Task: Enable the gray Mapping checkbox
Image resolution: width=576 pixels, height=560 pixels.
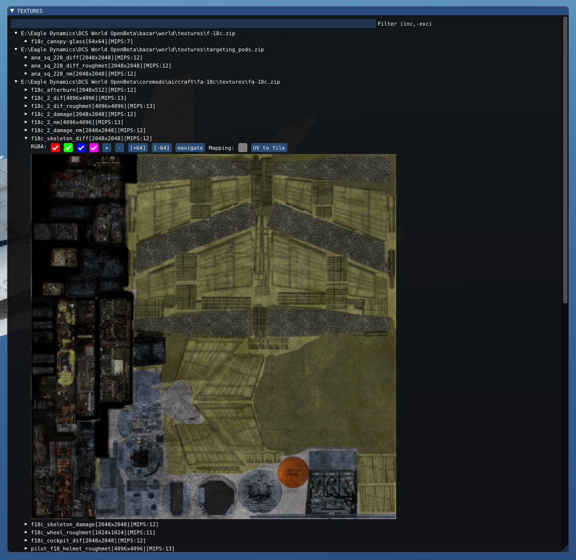Action: coord(243,148)
